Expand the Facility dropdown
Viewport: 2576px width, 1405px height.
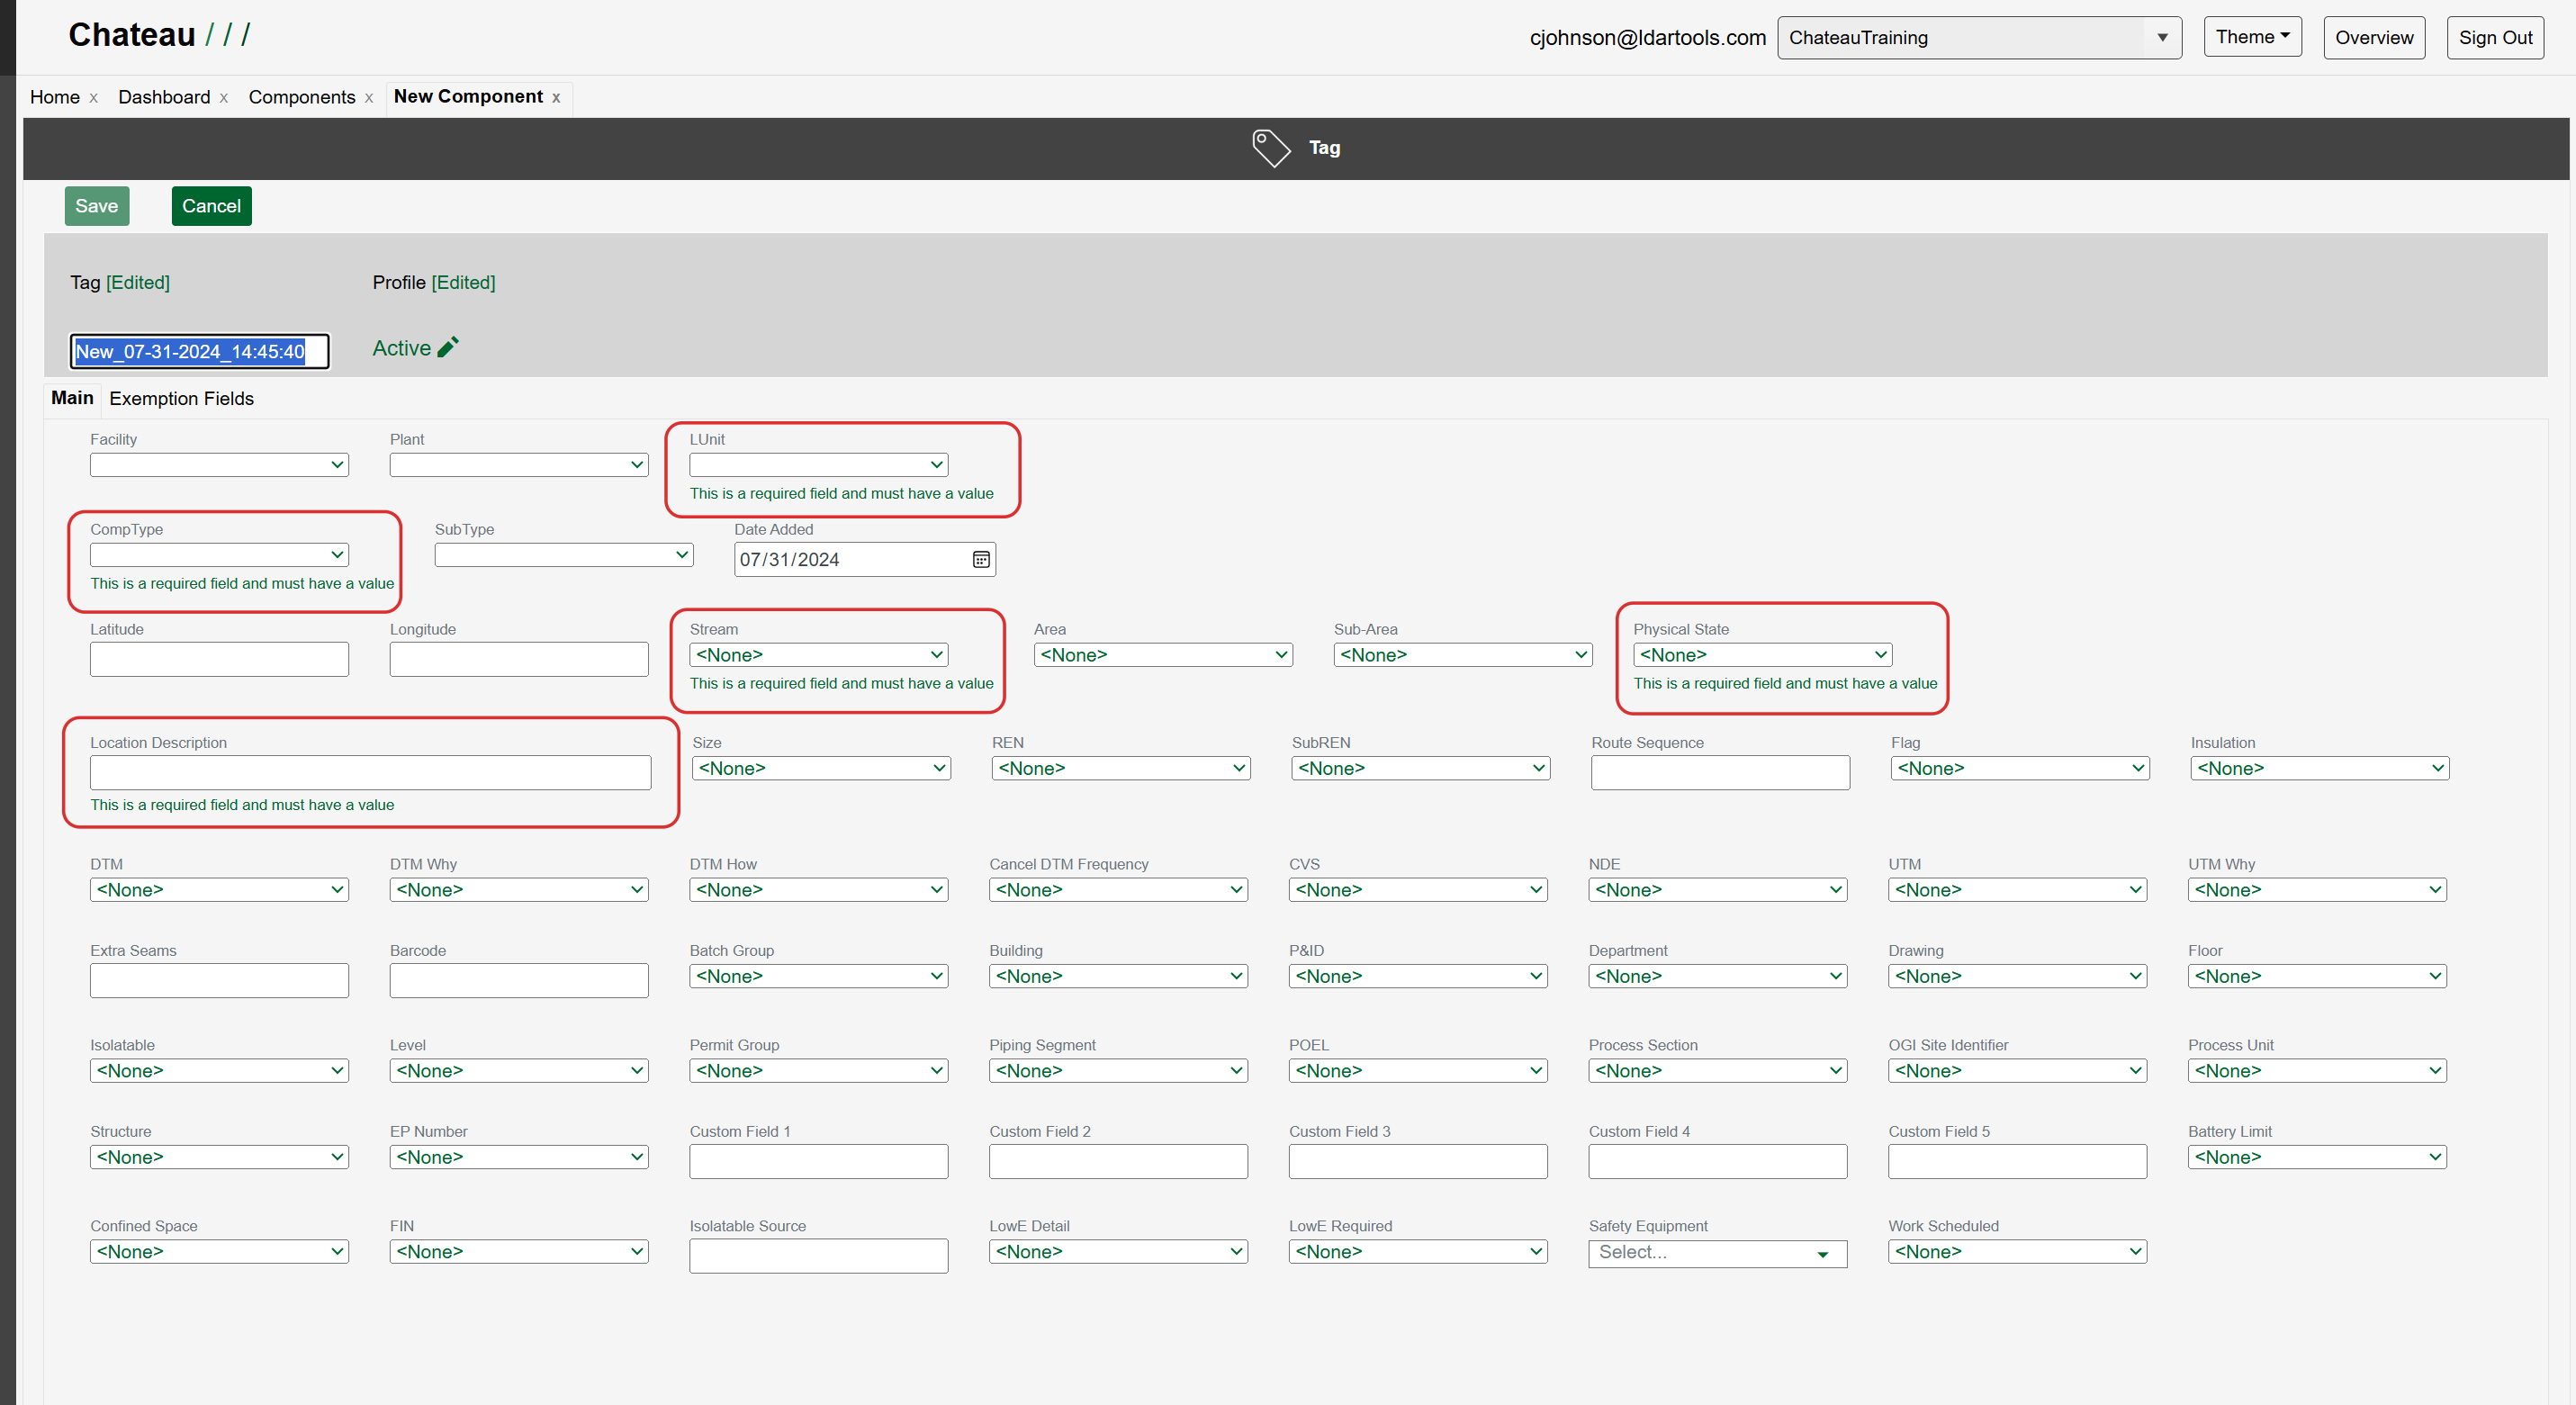[x=219, y=465]
